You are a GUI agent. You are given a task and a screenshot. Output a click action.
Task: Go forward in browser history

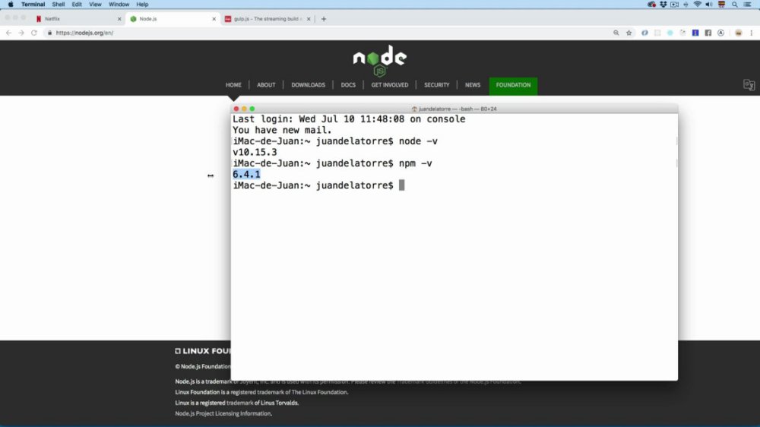[x=21, y=33]
